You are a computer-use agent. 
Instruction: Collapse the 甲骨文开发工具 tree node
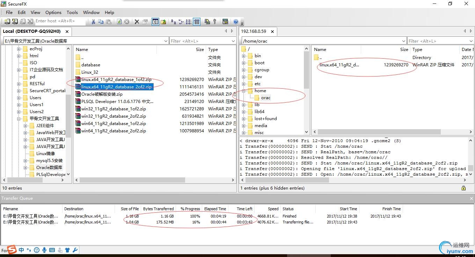click(x=19, y=119)
